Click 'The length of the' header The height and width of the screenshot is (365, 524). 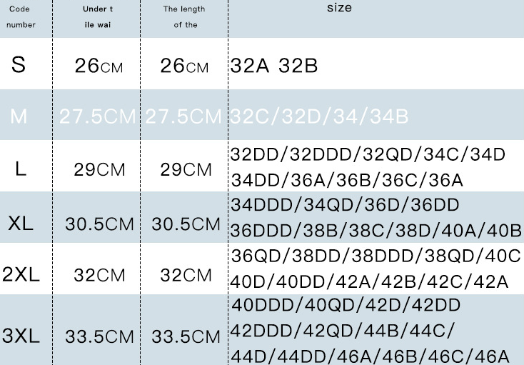(185, 17)
